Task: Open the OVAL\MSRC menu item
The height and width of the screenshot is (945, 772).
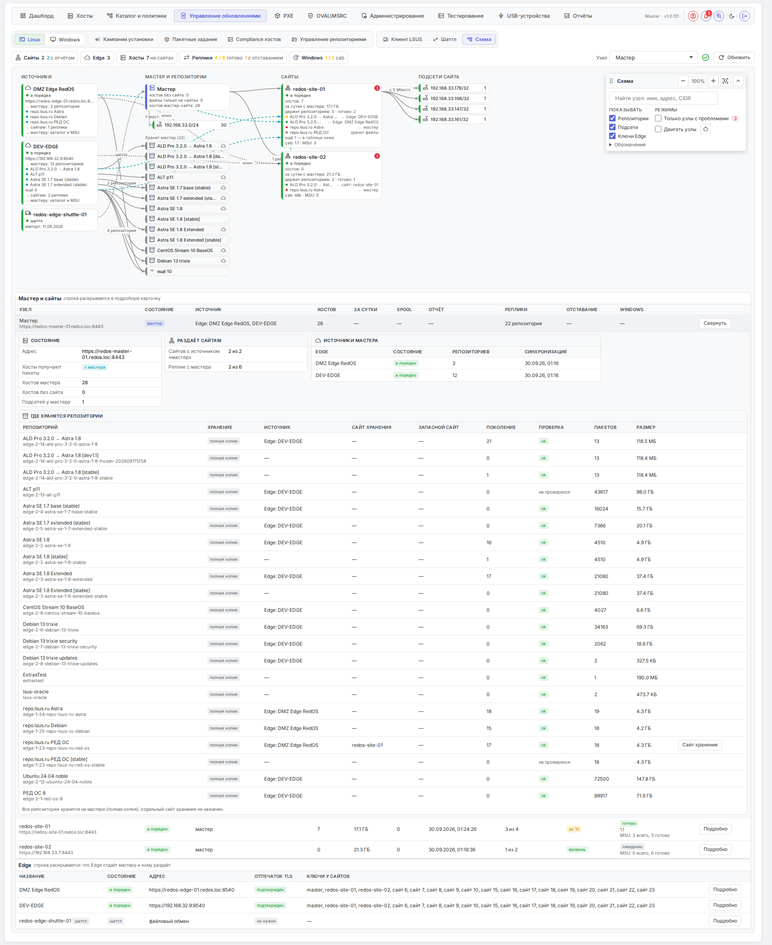Action: [327, 16]
